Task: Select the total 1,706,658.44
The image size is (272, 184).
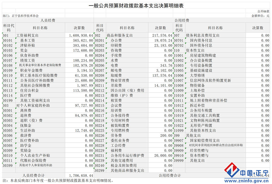Action: tap(81, 176)
